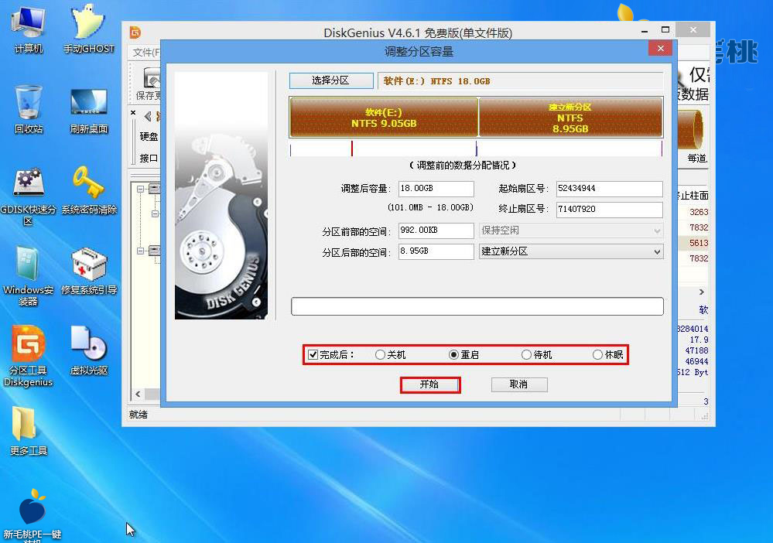Collapse the first disk tree node
This screenshot has width=773, height=543.
click(x=141, y=189)
